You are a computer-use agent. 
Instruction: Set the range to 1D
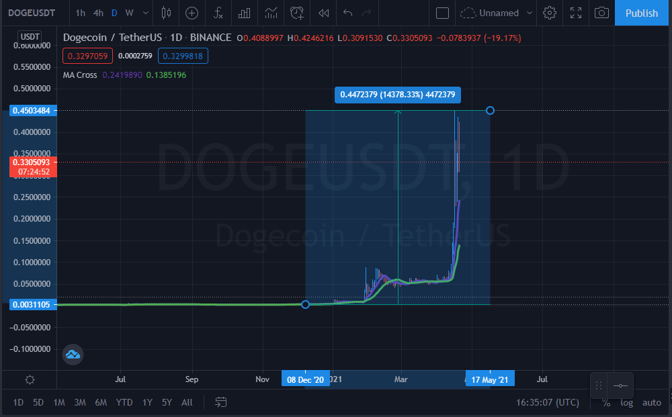pos(18,402)
